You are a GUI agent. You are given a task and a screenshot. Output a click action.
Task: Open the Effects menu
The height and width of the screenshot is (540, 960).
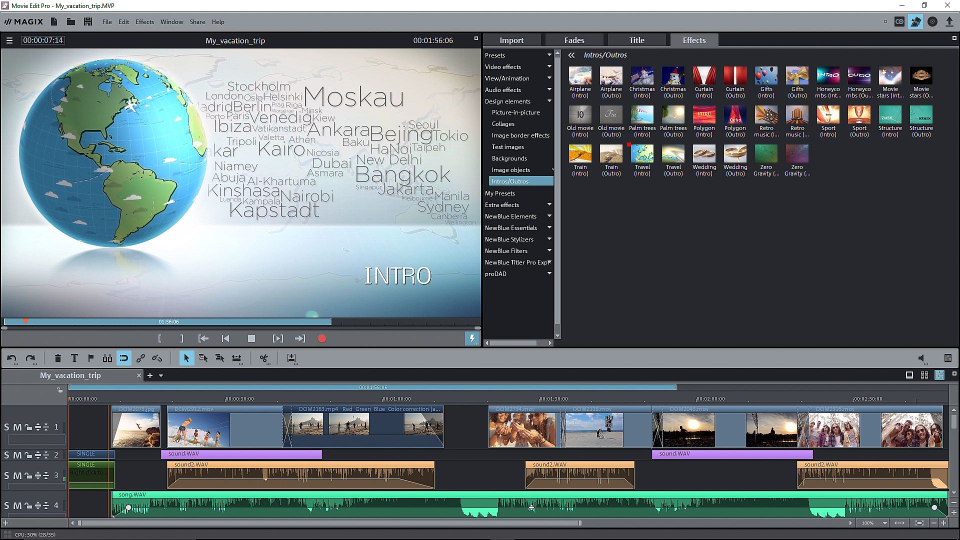(144, 21)
